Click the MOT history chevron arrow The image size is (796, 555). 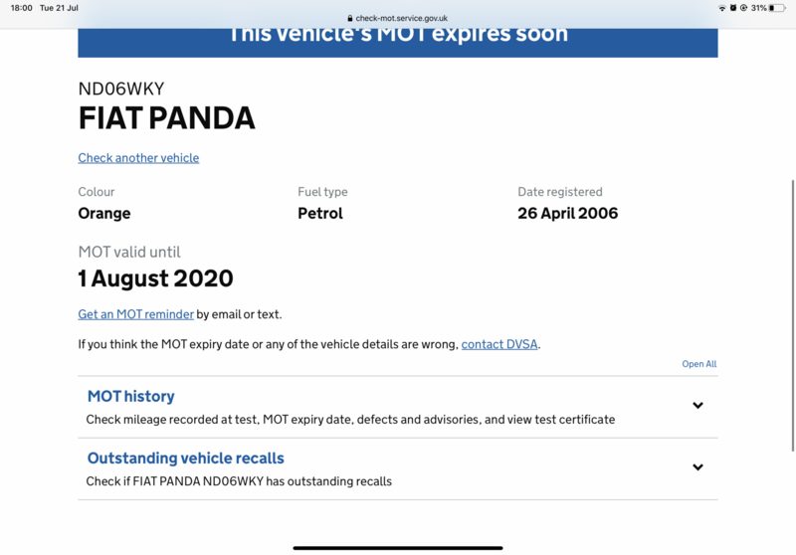(697, 406)
